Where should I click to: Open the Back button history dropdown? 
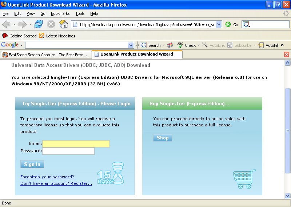14,24
